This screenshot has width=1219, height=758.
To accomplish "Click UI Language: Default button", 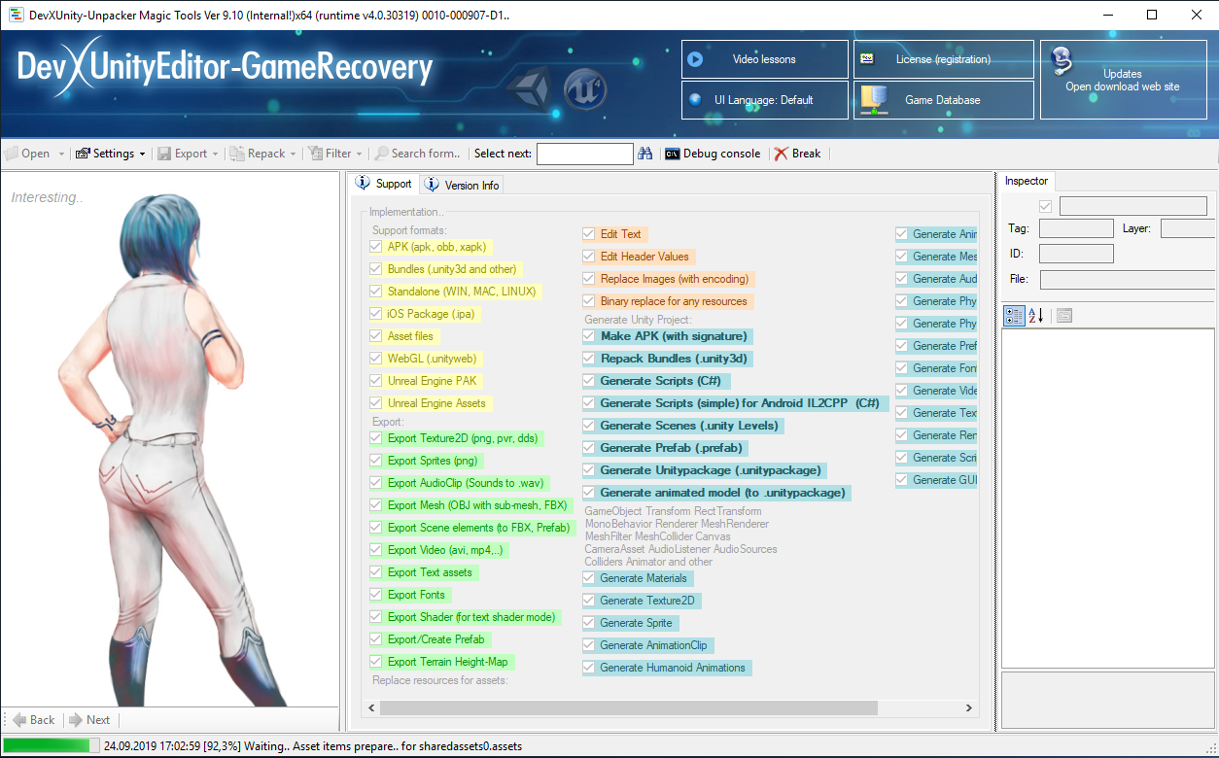I will [x=765, y=99].
